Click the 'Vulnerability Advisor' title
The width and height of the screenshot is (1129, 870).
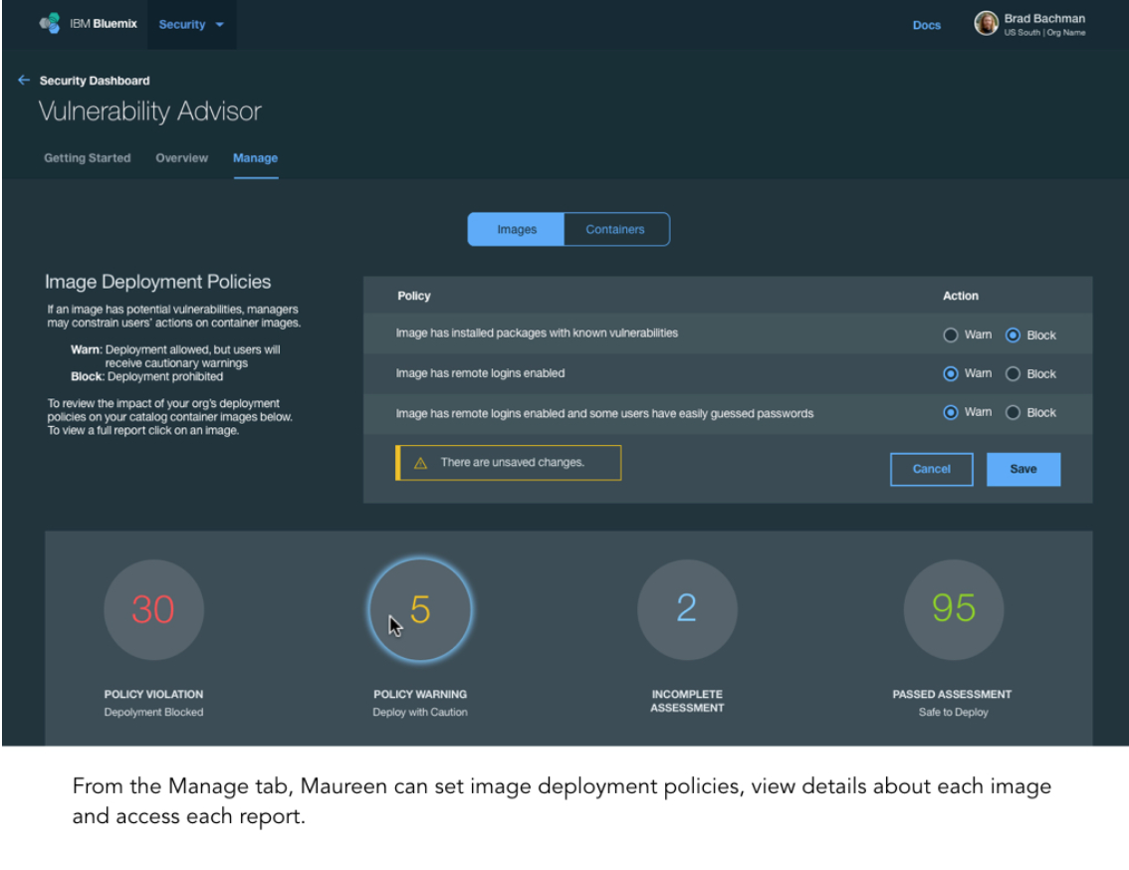tap(149, 111)
